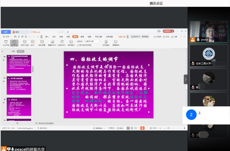This screenshot has width=230, height=151.
Task: Click the 手机遥控 phone remote icon
Action: pos(106,43)
